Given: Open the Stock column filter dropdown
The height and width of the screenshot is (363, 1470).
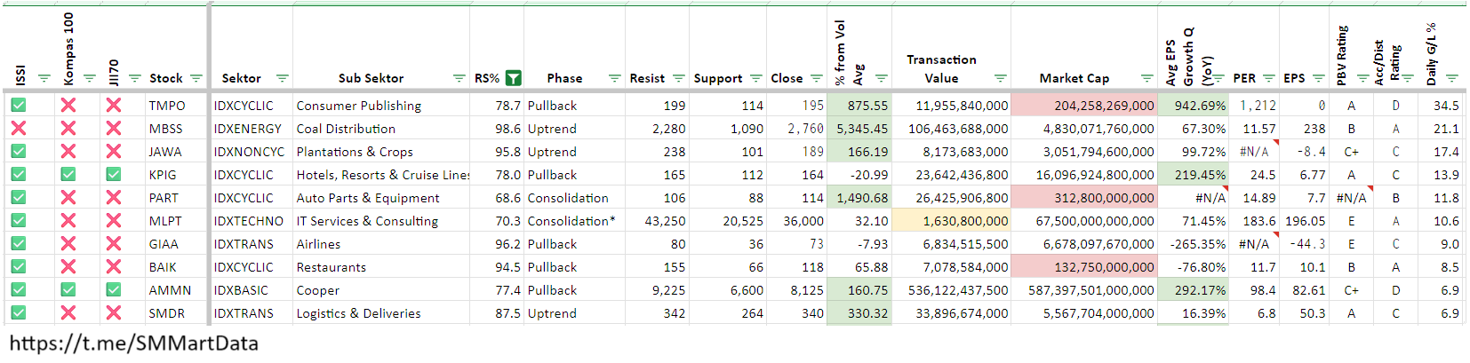Looking at the screenshot, I should [x=196, y=78].
